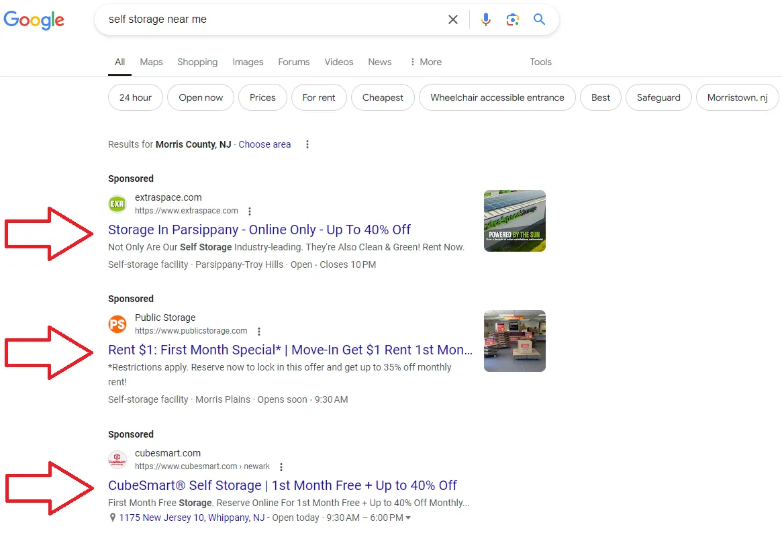Open Rent $1 First Month Special ad
The image size is (782, 543).
coord(290,350)
